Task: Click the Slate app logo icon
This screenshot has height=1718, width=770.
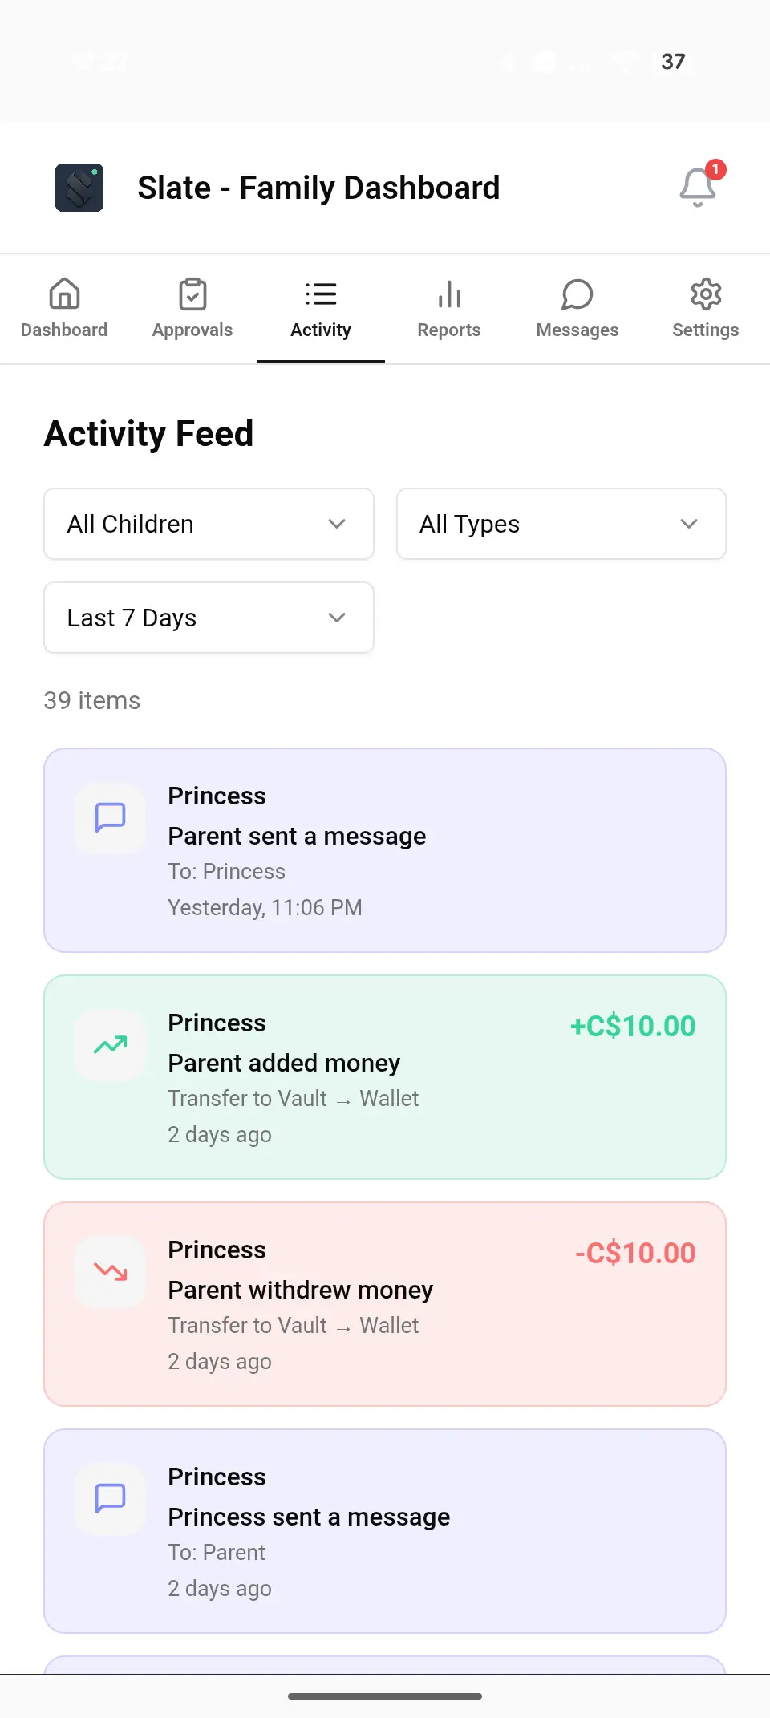Action: click(79, 186)
